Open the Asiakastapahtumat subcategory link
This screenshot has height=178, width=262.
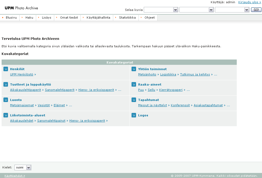tap(208, 105)
